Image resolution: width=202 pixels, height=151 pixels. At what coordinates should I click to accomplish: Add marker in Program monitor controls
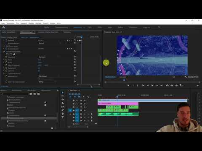(x=128, y=85)
